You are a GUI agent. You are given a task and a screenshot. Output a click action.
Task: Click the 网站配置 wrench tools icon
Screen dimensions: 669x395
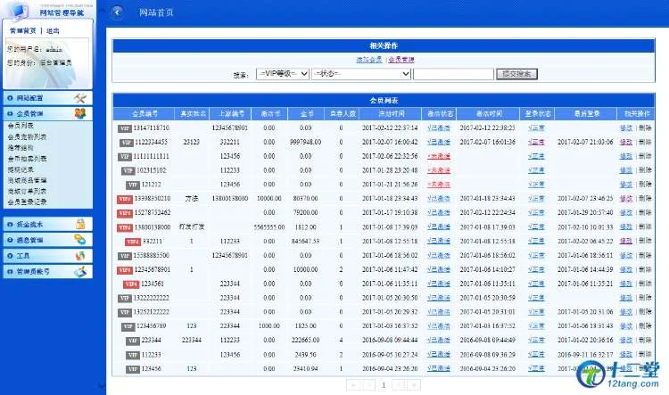pos(80,98)
